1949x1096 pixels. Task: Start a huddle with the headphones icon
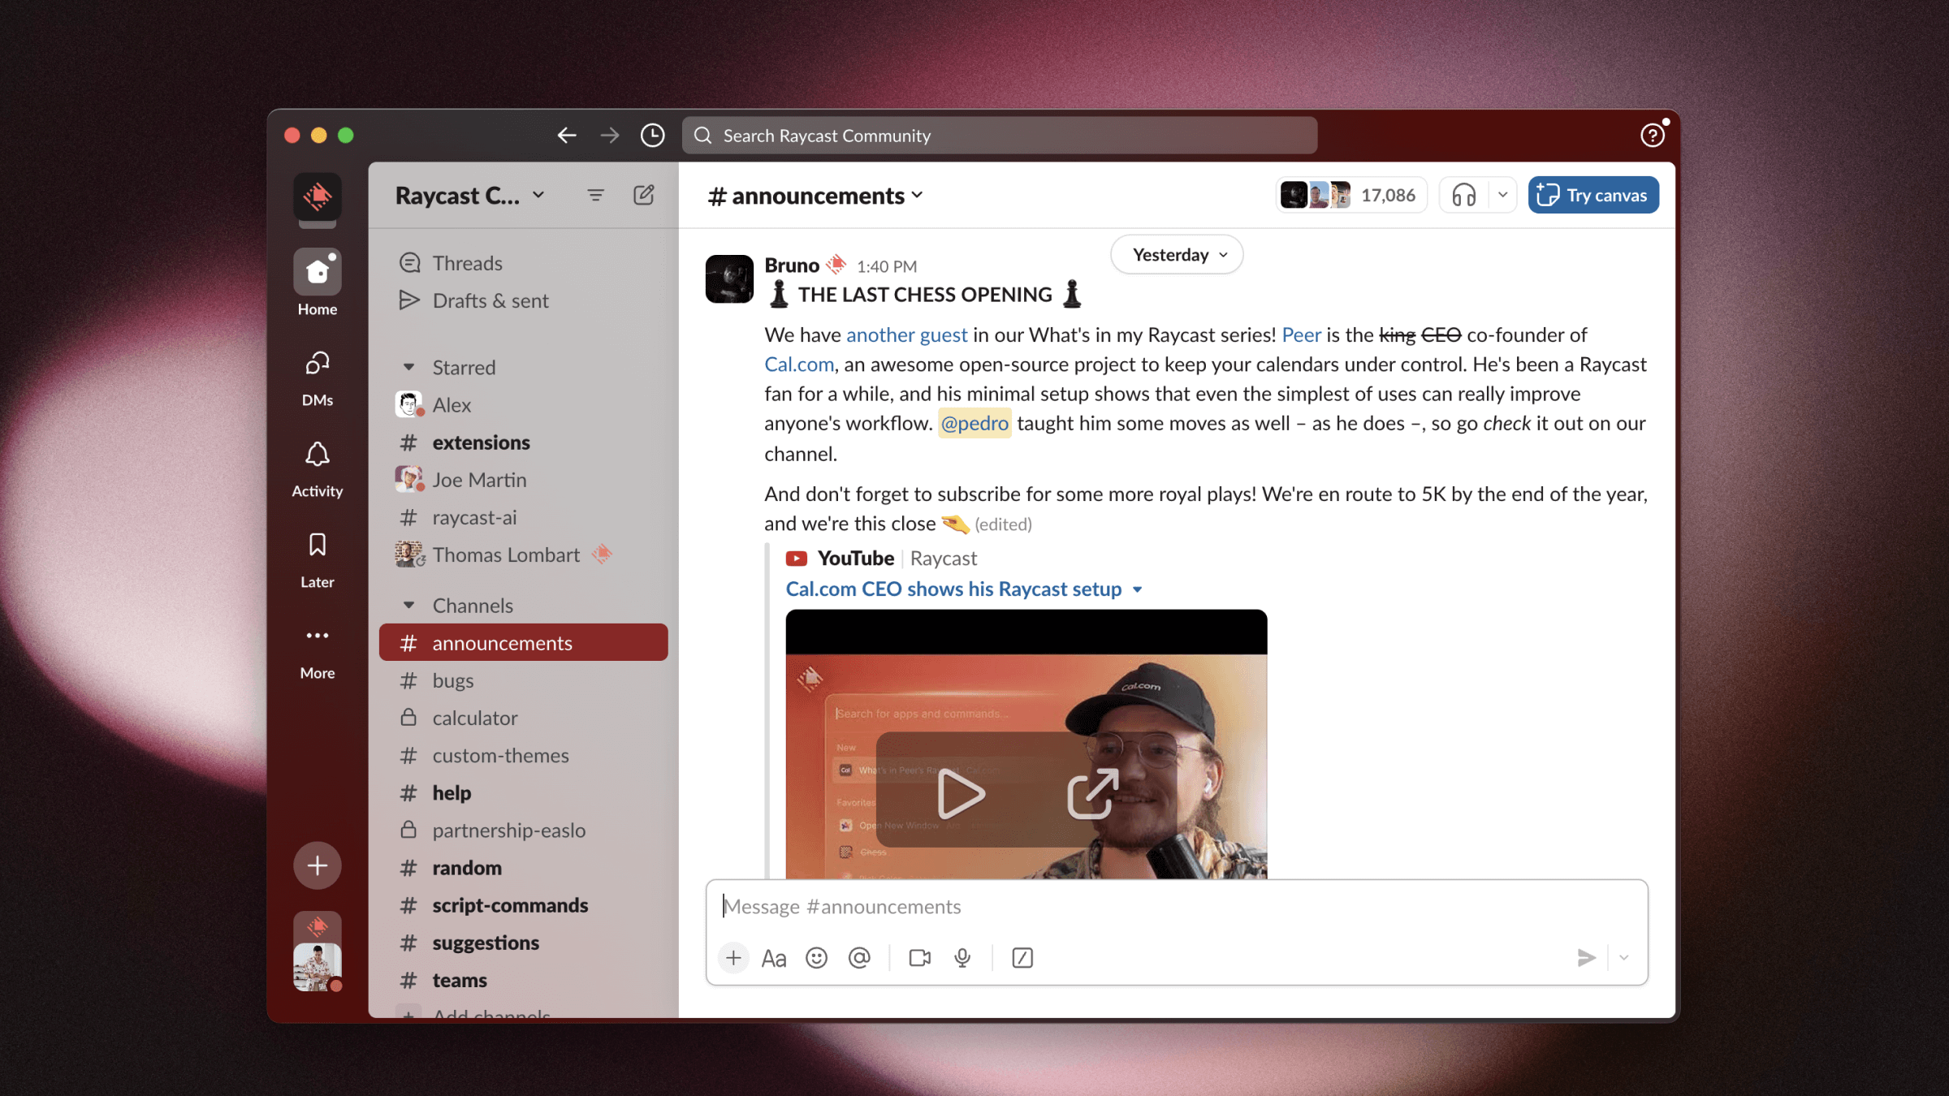click(1464, 196)
